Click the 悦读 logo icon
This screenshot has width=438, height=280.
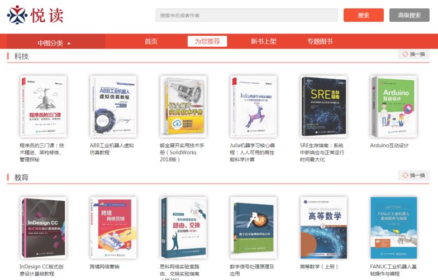pyautogui.click(x=17, y=15)
